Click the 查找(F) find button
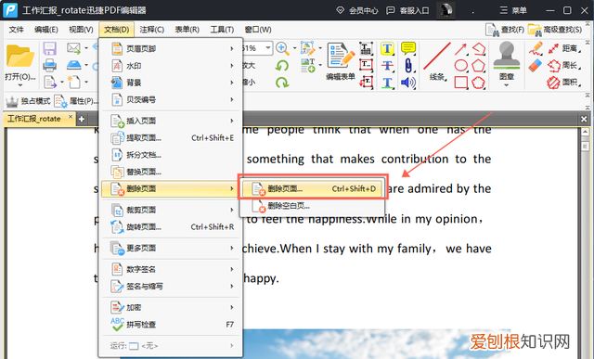The width and height of the screenshot is (594, 359). [505, 30]
